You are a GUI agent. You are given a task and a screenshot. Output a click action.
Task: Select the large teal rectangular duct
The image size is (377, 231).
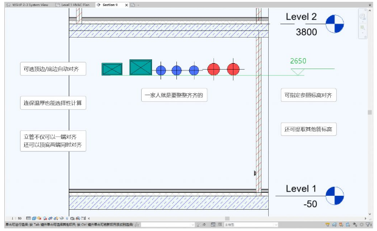(x=140, y=67)
